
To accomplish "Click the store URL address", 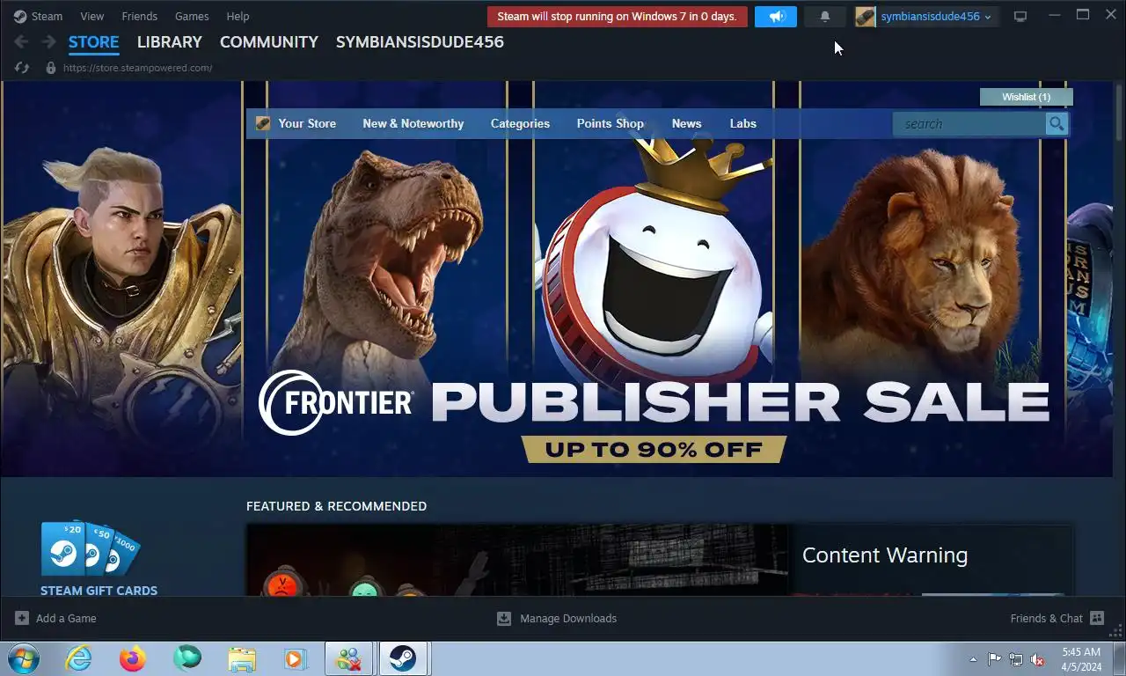I will (137, 68).
